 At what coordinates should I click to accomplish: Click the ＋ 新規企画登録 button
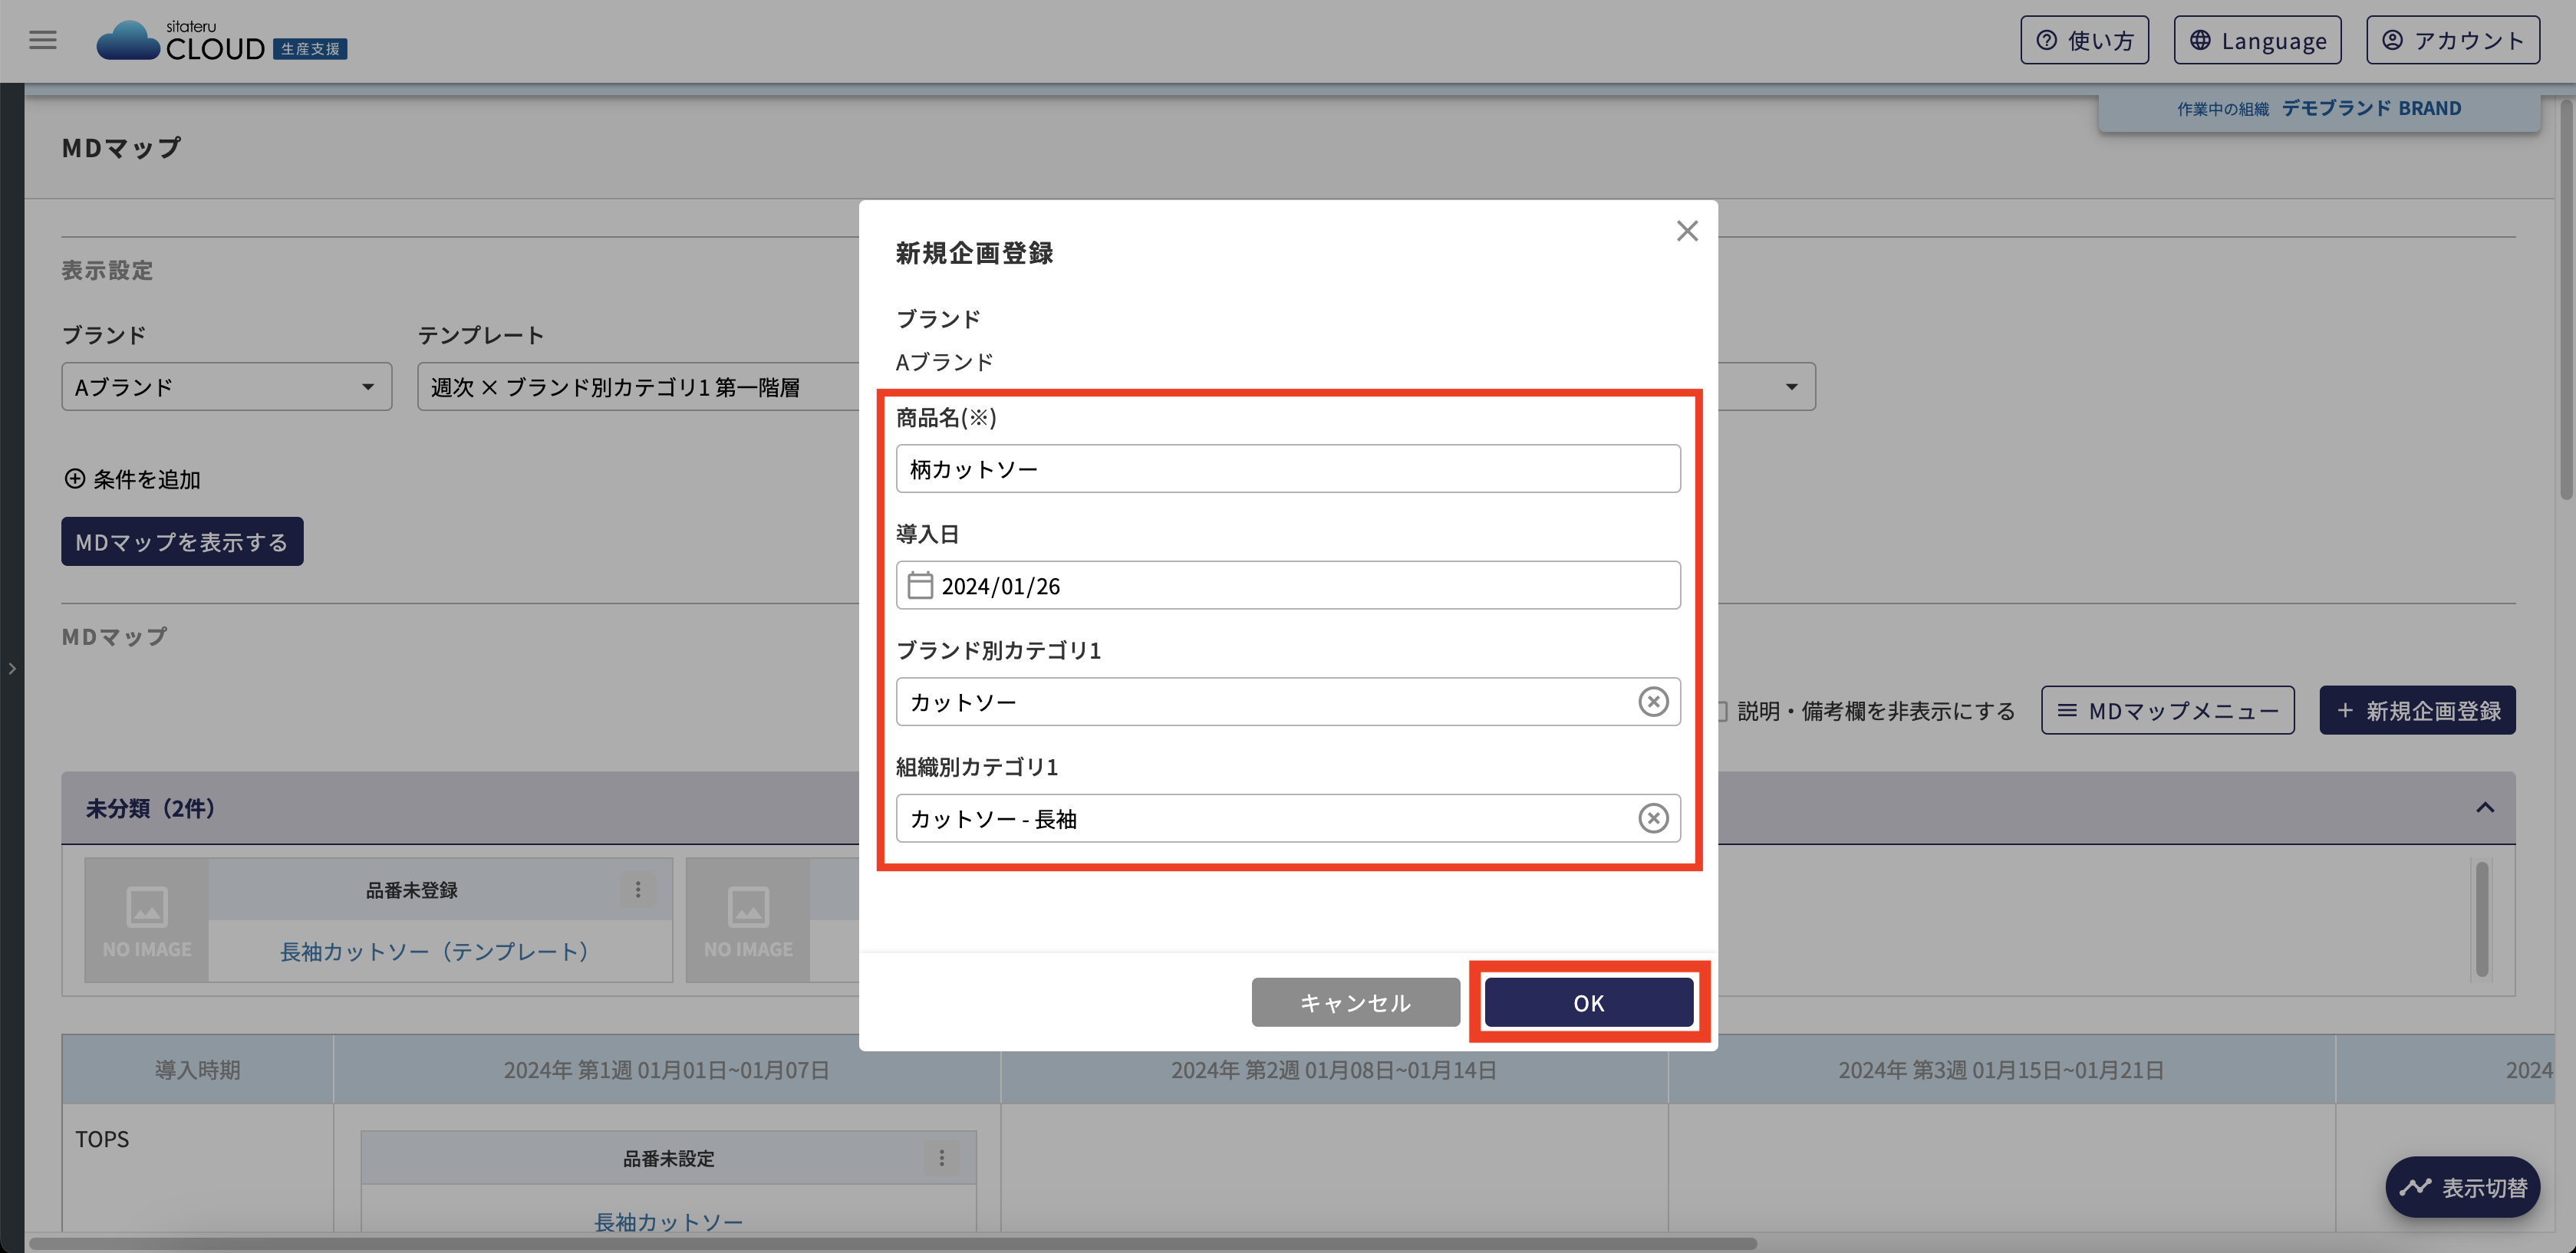2417,710
